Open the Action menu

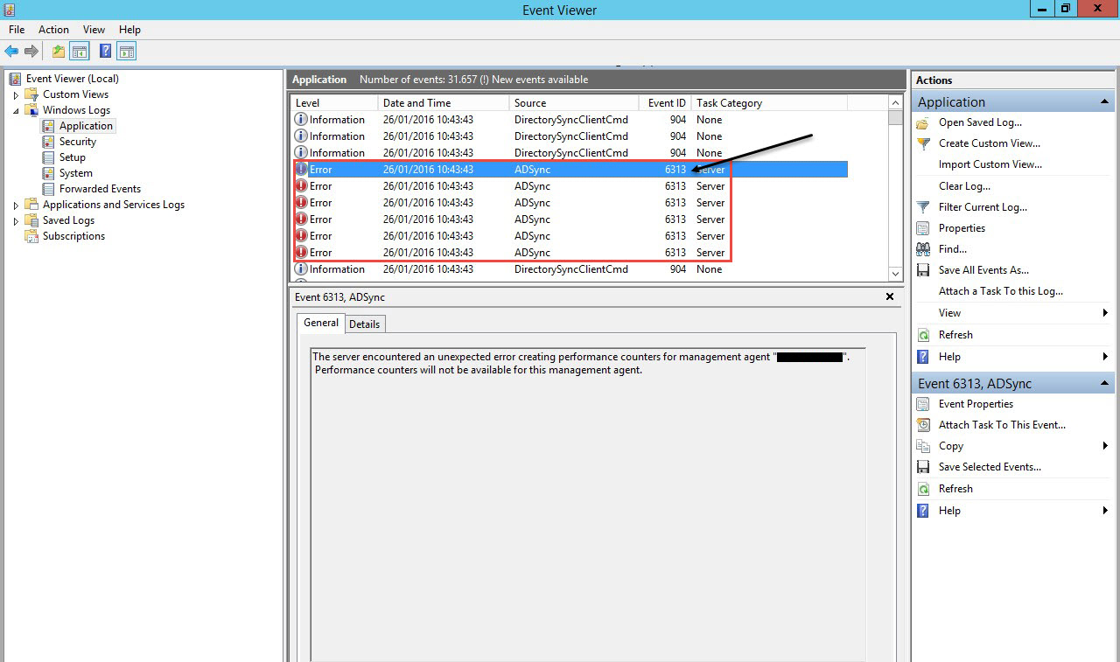coord(53,29)
